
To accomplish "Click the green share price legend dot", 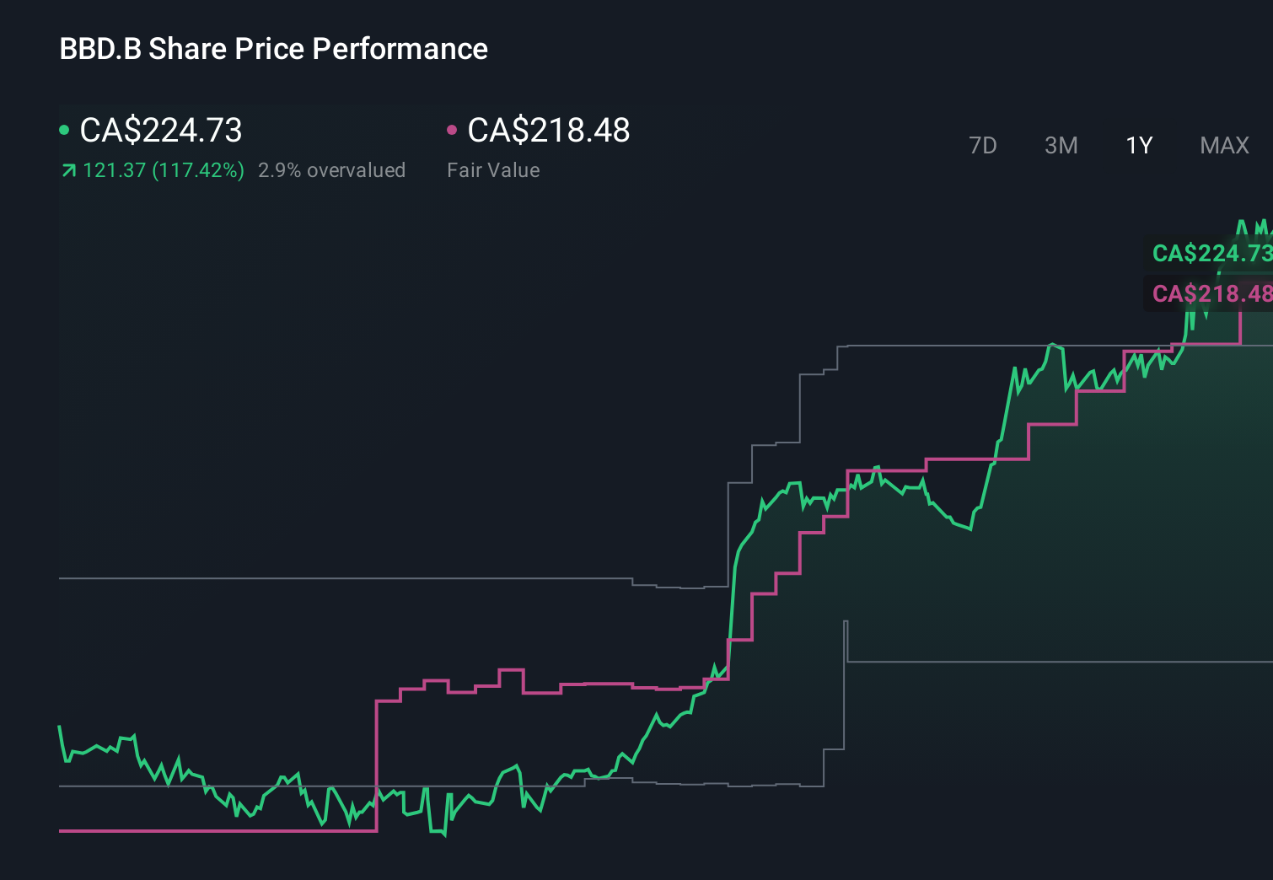I will pos(64,129).
